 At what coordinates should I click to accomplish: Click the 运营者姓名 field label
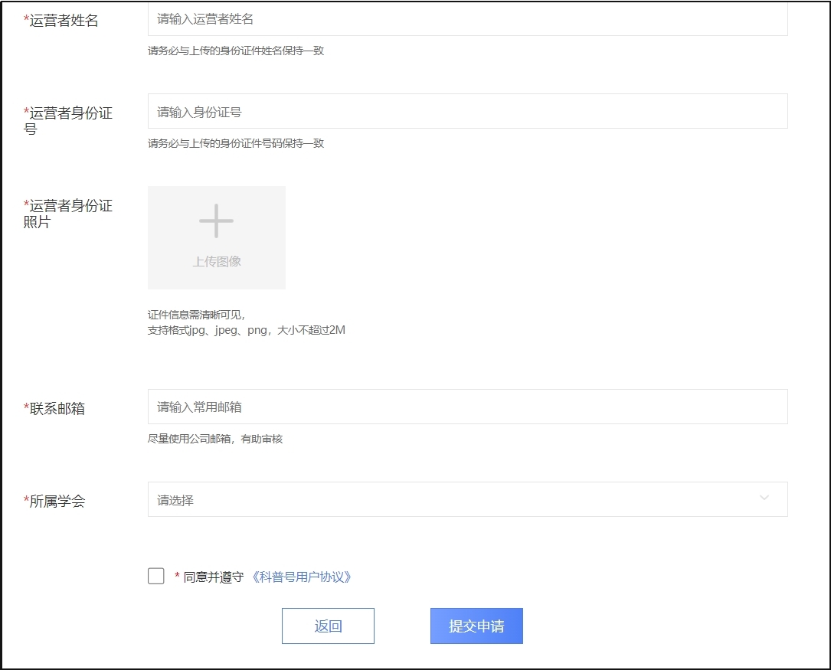click(x=61, y=20)
